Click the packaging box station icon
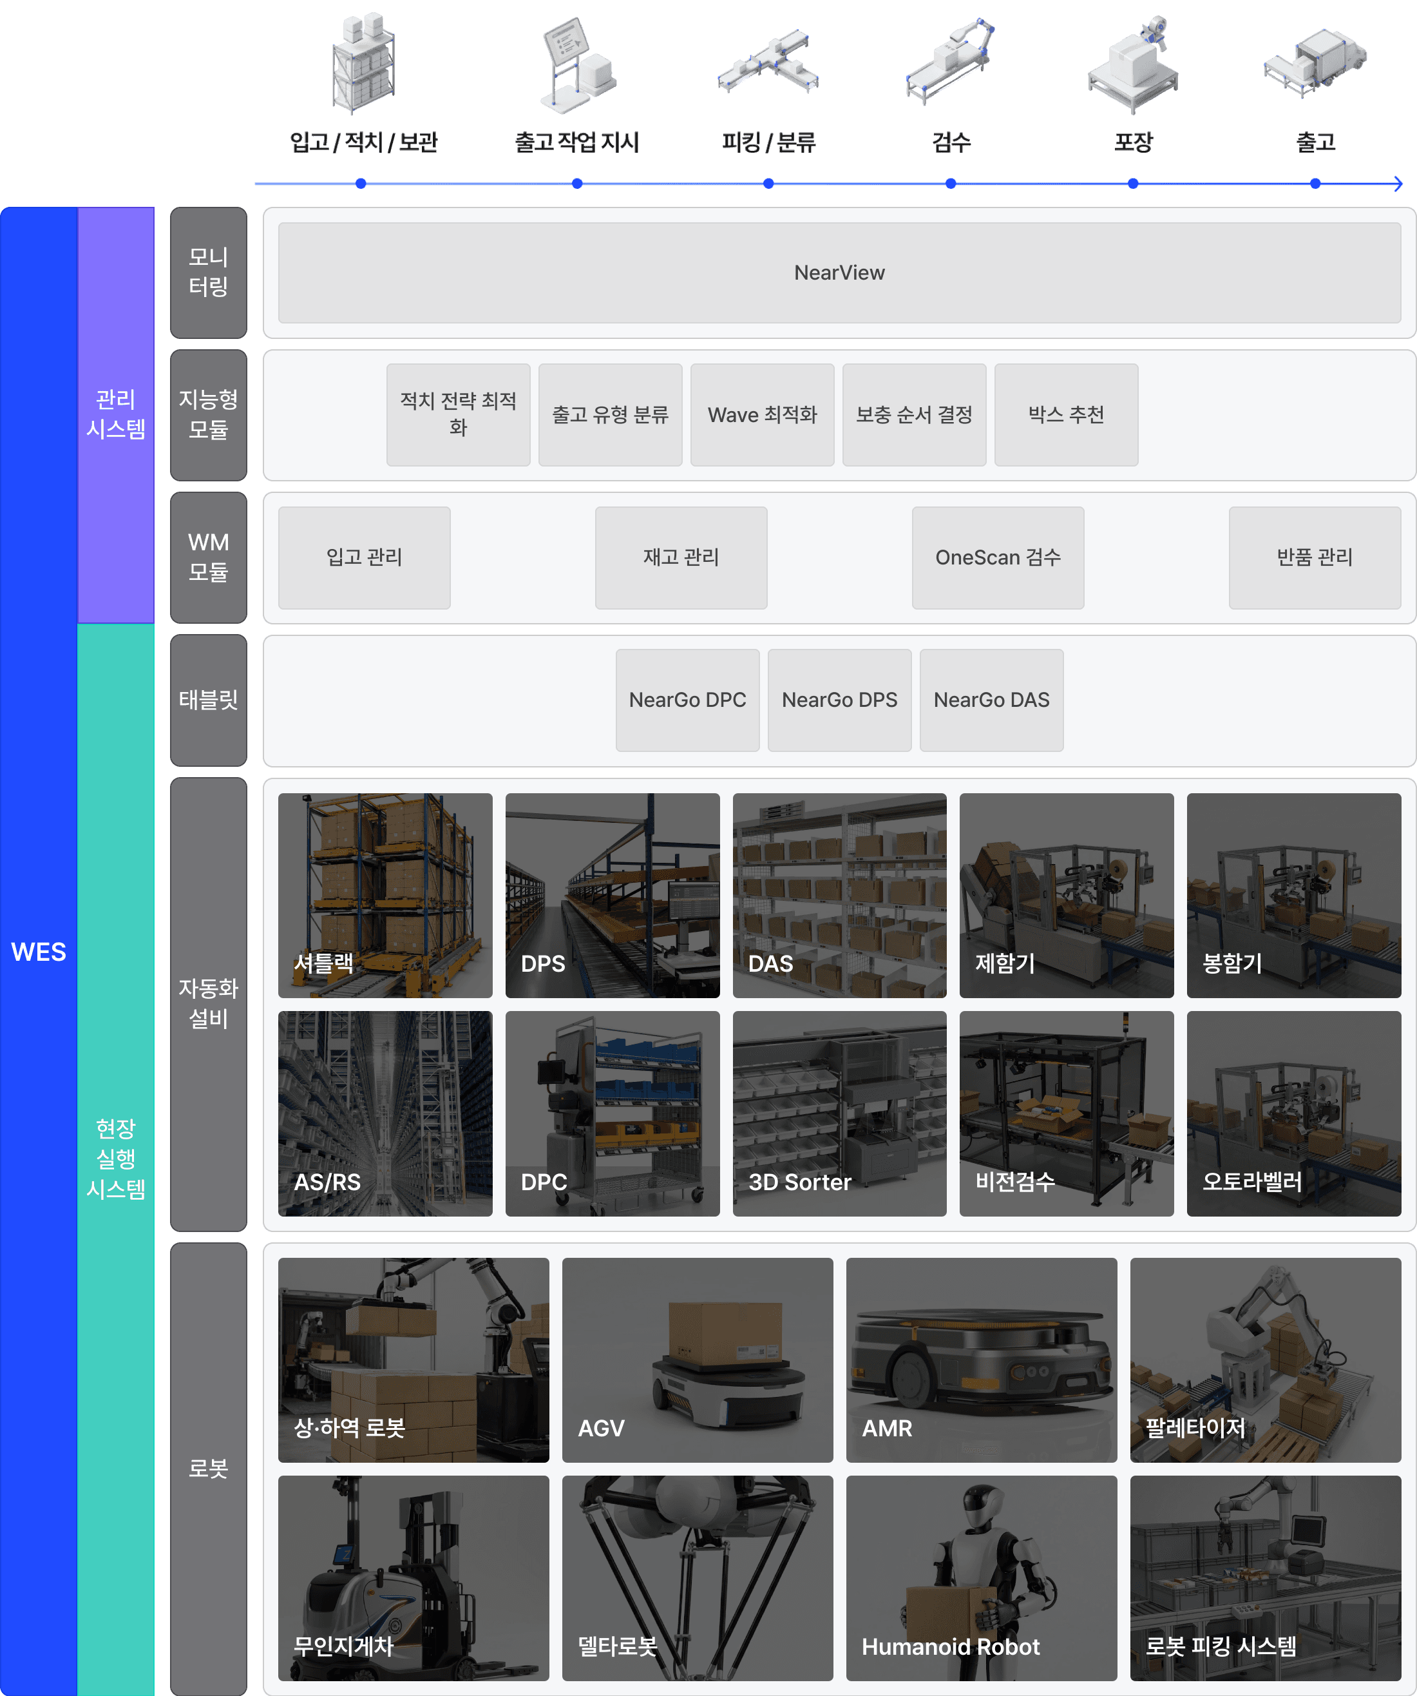1417x1696 pixels. pyautogui.click(x=1133, y=64)
